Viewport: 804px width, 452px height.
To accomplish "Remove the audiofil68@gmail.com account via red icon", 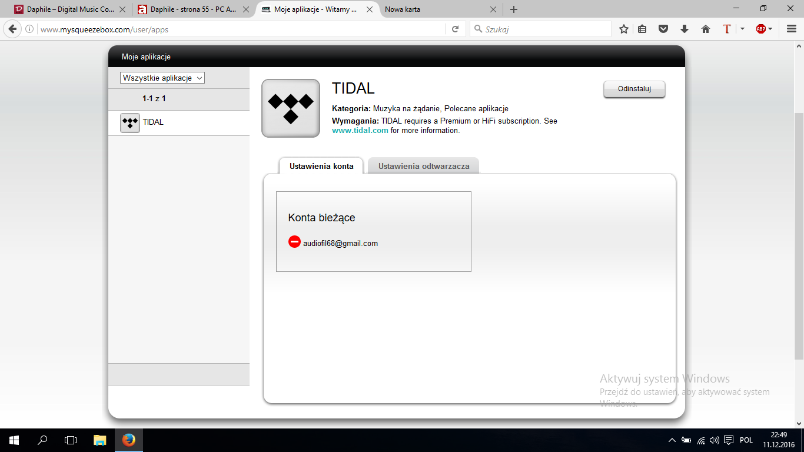I will (294, 242).
